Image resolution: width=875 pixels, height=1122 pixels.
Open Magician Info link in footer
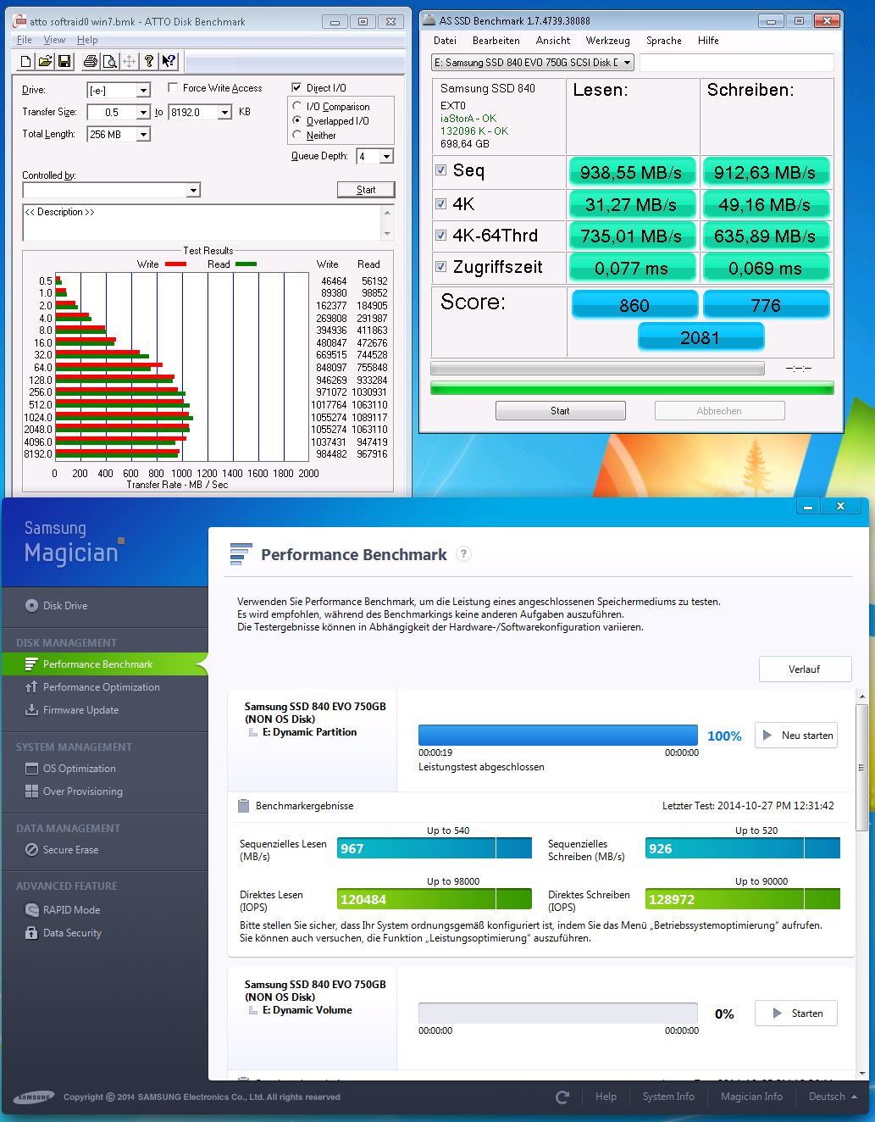[x=751, y=1097]
